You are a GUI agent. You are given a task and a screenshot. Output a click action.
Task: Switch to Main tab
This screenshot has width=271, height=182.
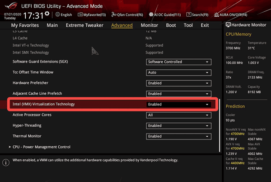click(52, 25)
